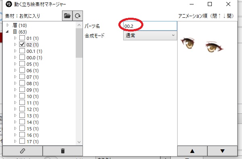Move animation order up with triangle
The width and height of the screenshot is (242, 159).
tap(192, 151)
